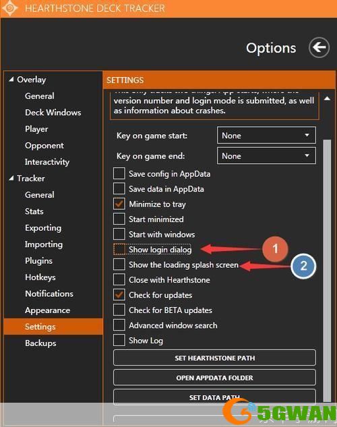Click the Hearthstone Deck Tracker logo icon
Image resolution: width=337 pixels, height=427 pixels.
click(10, 8)
